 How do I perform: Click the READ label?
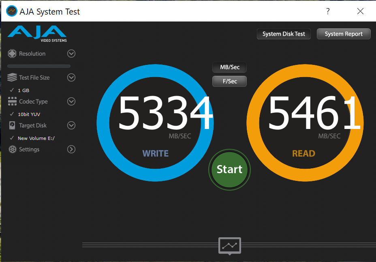click(x=303, y=153)
